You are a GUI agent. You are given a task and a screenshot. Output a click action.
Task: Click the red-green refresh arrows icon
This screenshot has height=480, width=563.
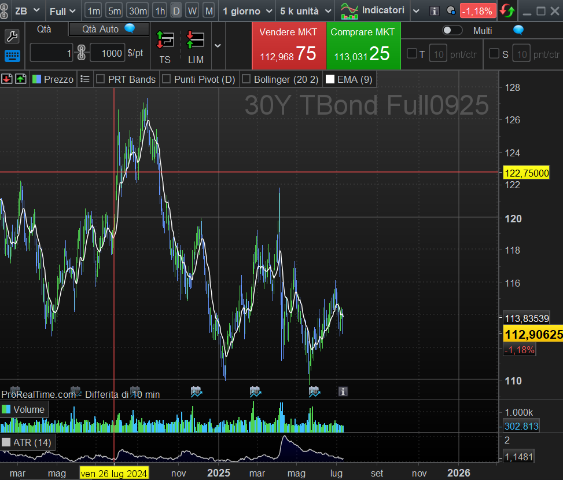coord(507,10)
